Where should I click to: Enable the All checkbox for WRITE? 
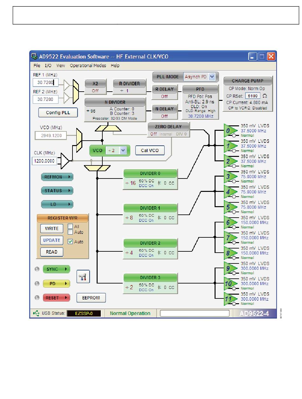click(x=70, y=227)
